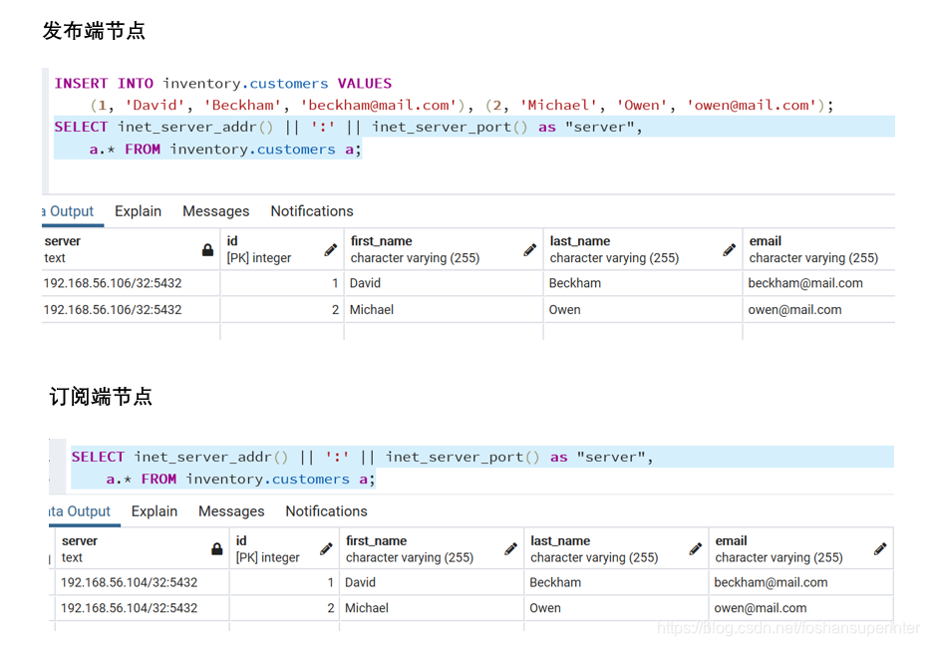Click Owen cell in subscriber results
930x646 pixels.
616,608
